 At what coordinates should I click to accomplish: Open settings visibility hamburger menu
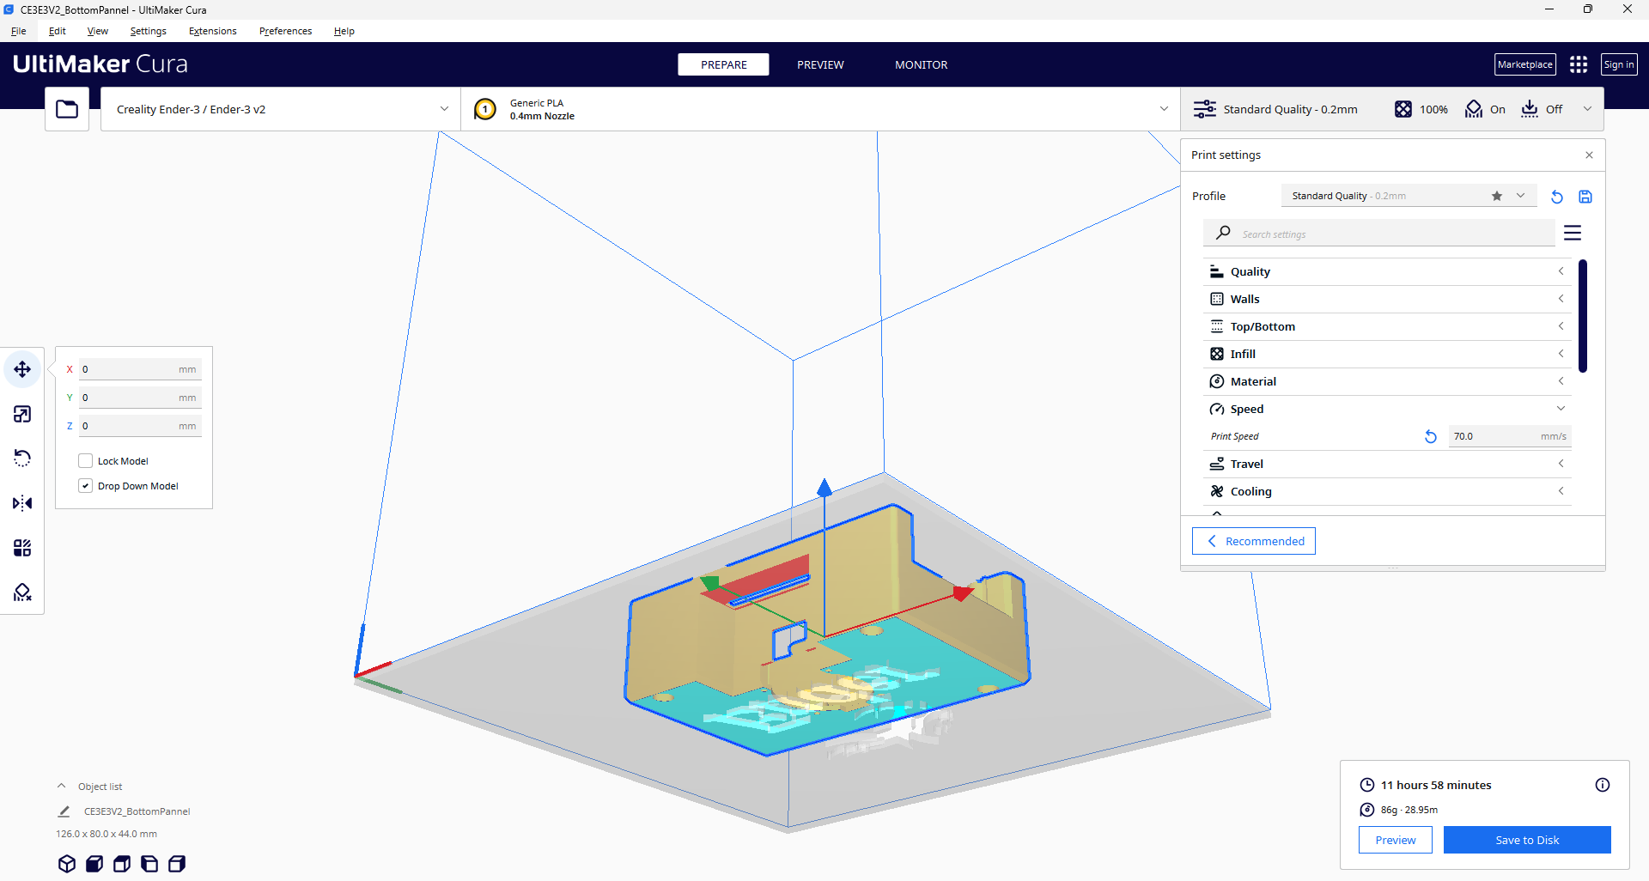(x=1573, y=234)
